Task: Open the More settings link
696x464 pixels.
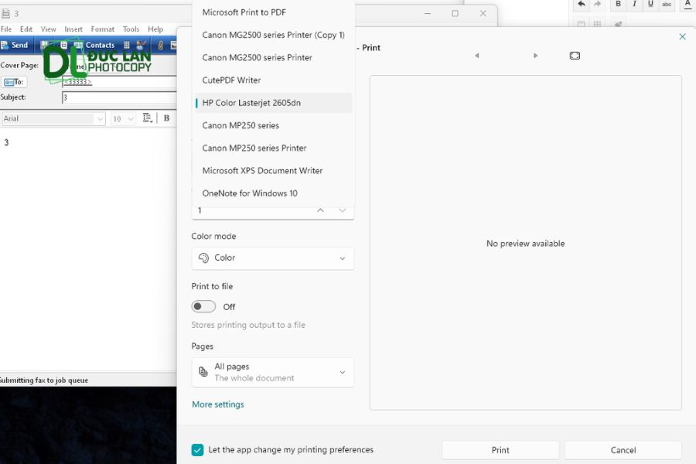Action: [x=218, y=404]
